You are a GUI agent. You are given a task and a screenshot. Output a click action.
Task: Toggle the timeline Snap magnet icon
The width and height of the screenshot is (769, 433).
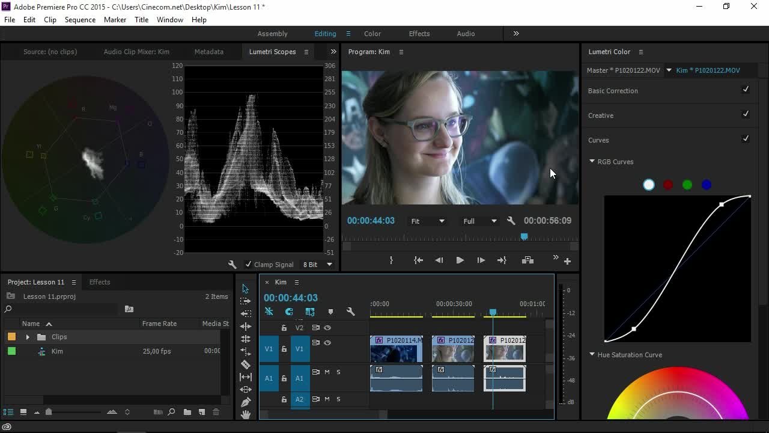point(289,312)
